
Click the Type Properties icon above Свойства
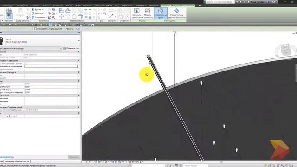9,10
